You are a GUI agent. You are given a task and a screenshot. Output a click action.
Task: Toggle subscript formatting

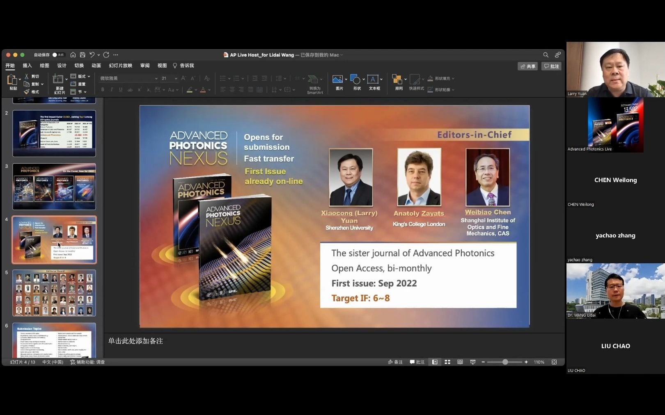click(149, 89)
